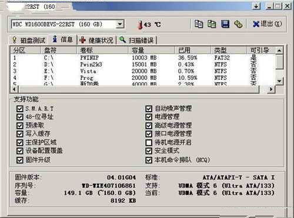The width and height of the screenshot is (294, 218).
Task: Click the ATA/ATAPI-7 - SATA I standard value
Action: [239, 177]
